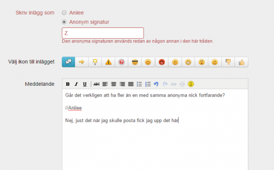Click the insert link chain icon
Image resolution: width=274 pixels, height=170 pixels.
coord(174,84)
